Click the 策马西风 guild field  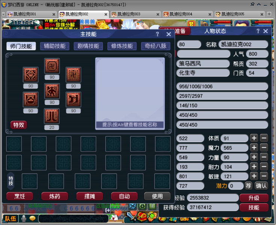point(203,63)
